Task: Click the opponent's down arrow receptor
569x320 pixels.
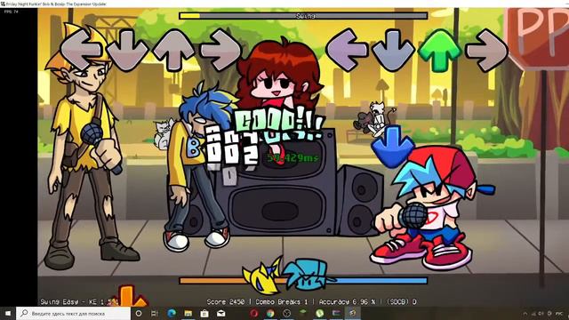Action: pyautogui.click(x=127, y=50)
